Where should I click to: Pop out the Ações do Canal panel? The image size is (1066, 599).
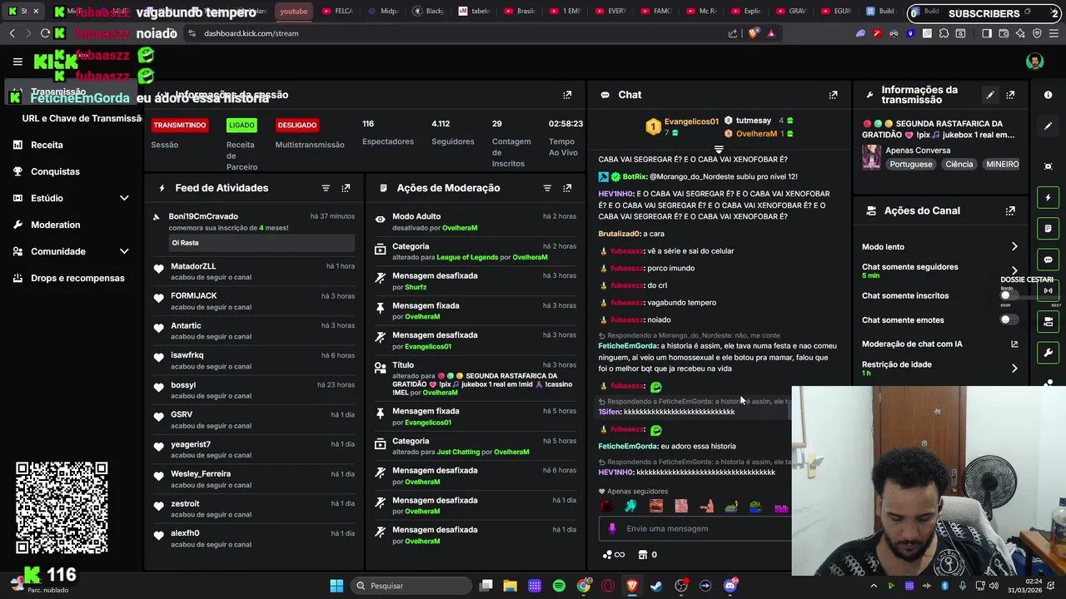point(1010,211)
